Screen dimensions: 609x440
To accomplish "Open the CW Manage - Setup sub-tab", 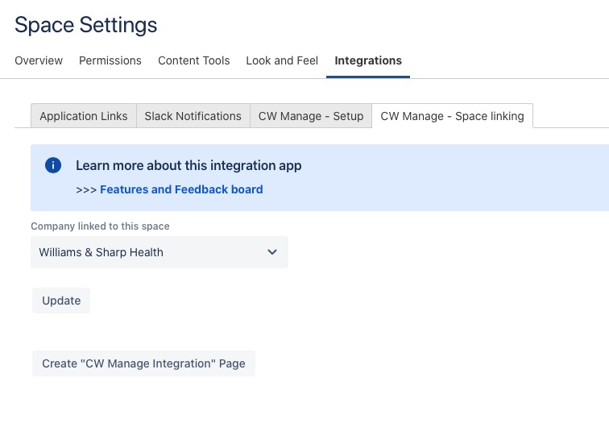I will (x=311, y=116).
